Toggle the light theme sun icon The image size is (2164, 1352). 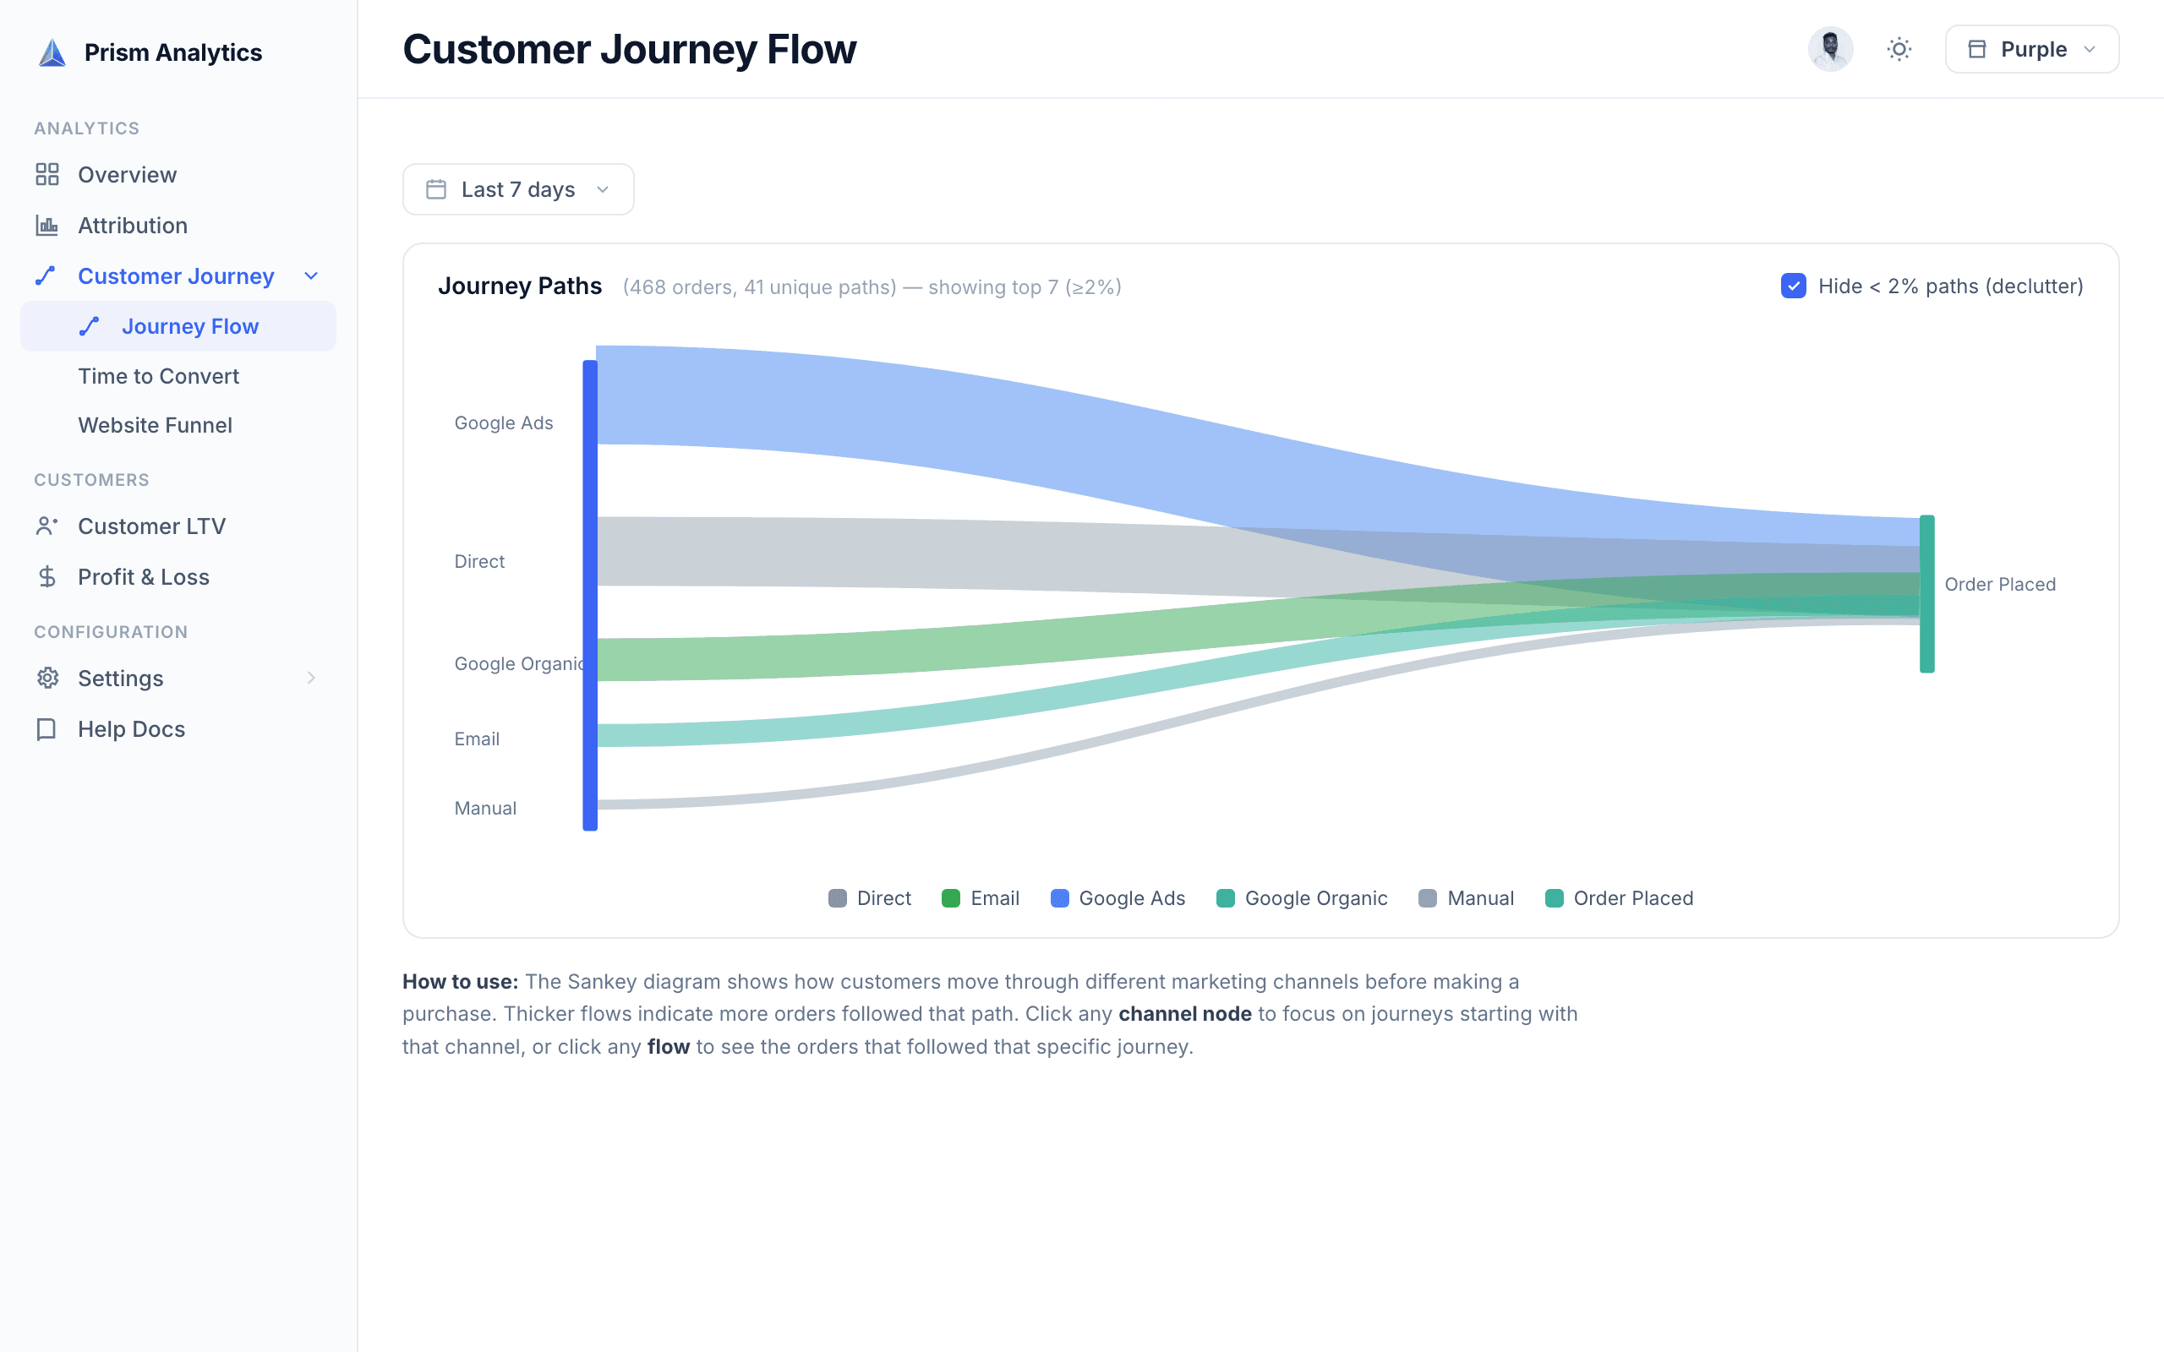(1899, 49)
